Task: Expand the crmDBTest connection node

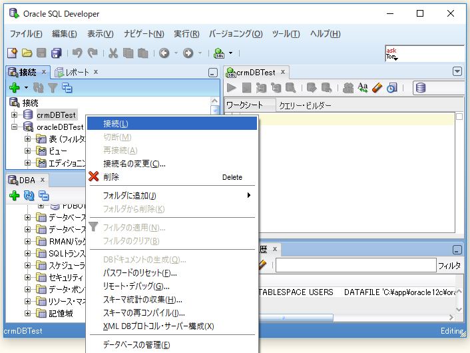Action: (x=14, y=115)
